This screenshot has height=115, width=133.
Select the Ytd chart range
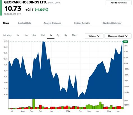(43, 35)
